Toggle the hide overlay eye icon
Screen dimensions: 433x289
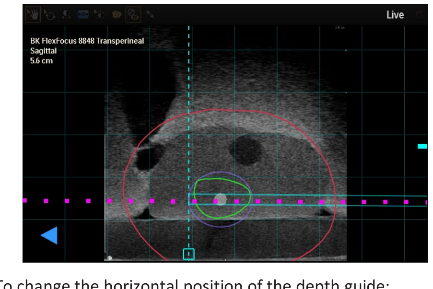133,14
